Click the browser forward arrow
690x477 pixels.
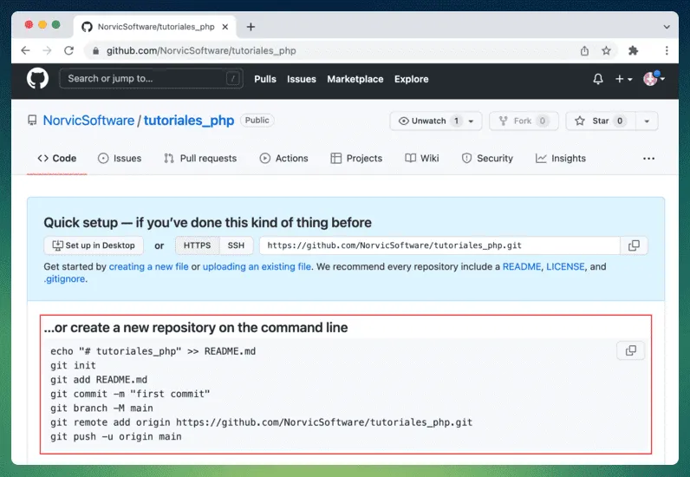click(47, 50)
